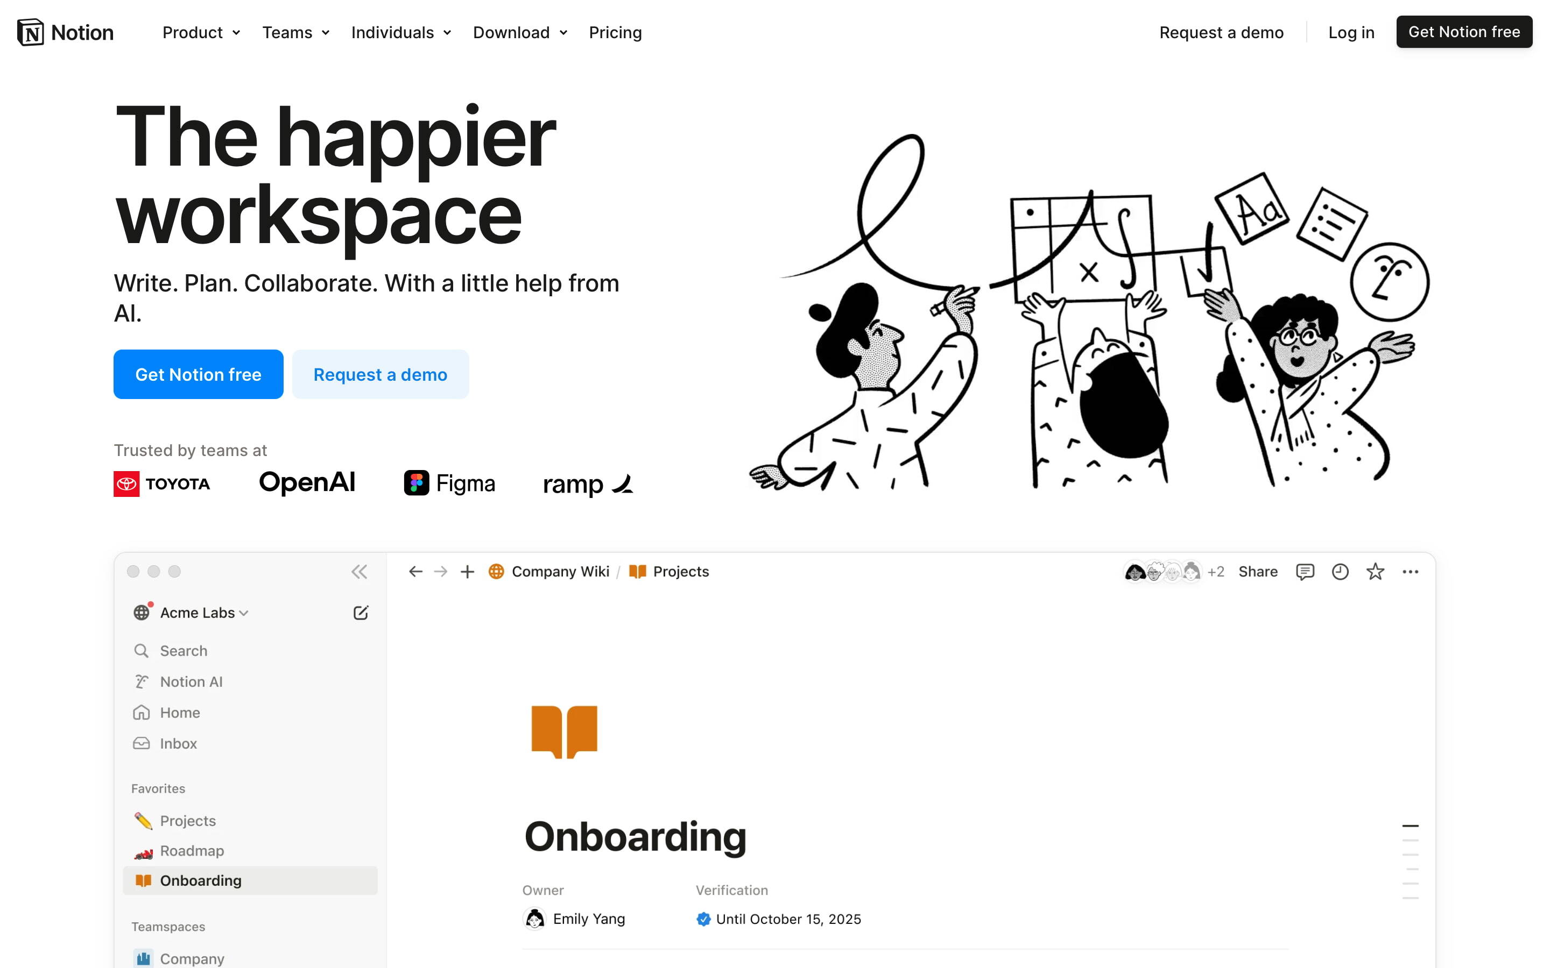
Task: Collapse the sidebar with double-chevron icon
Action: (358, 572)
